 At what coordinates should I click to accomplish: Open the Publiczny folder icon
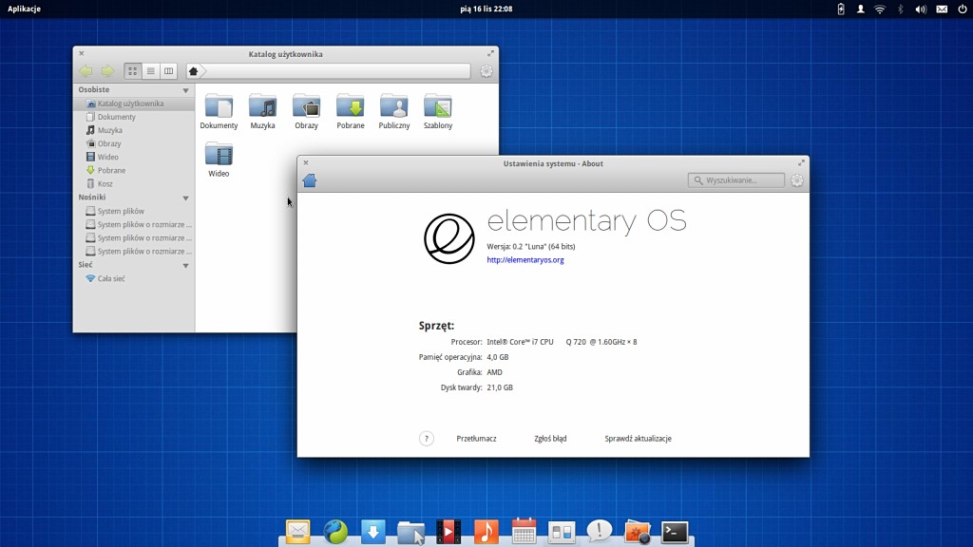coord(394,106)
